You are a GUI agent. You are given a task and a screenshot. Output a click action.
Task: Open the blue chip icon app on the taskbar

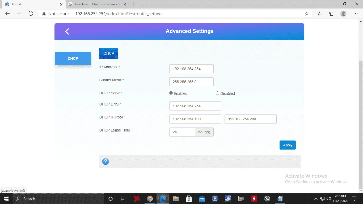click(215, 199)
